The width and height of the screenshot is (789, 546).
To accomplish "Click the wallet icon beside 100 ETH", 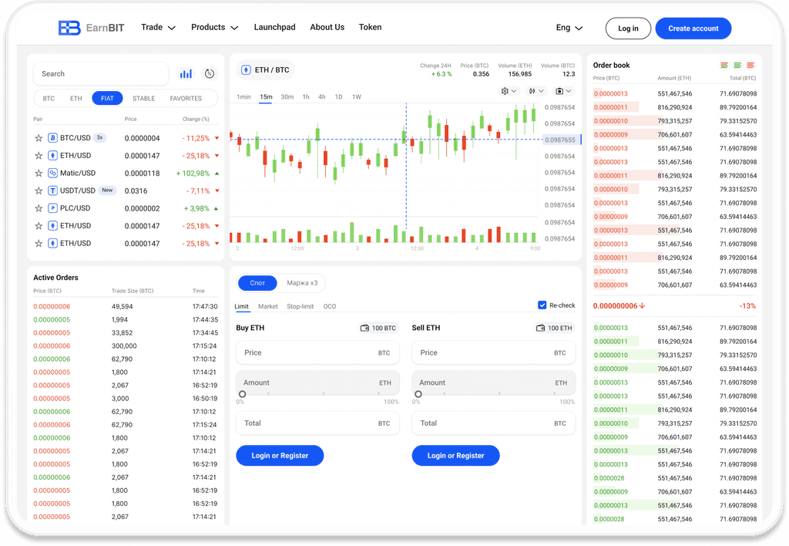I will [x=540, y=328].
